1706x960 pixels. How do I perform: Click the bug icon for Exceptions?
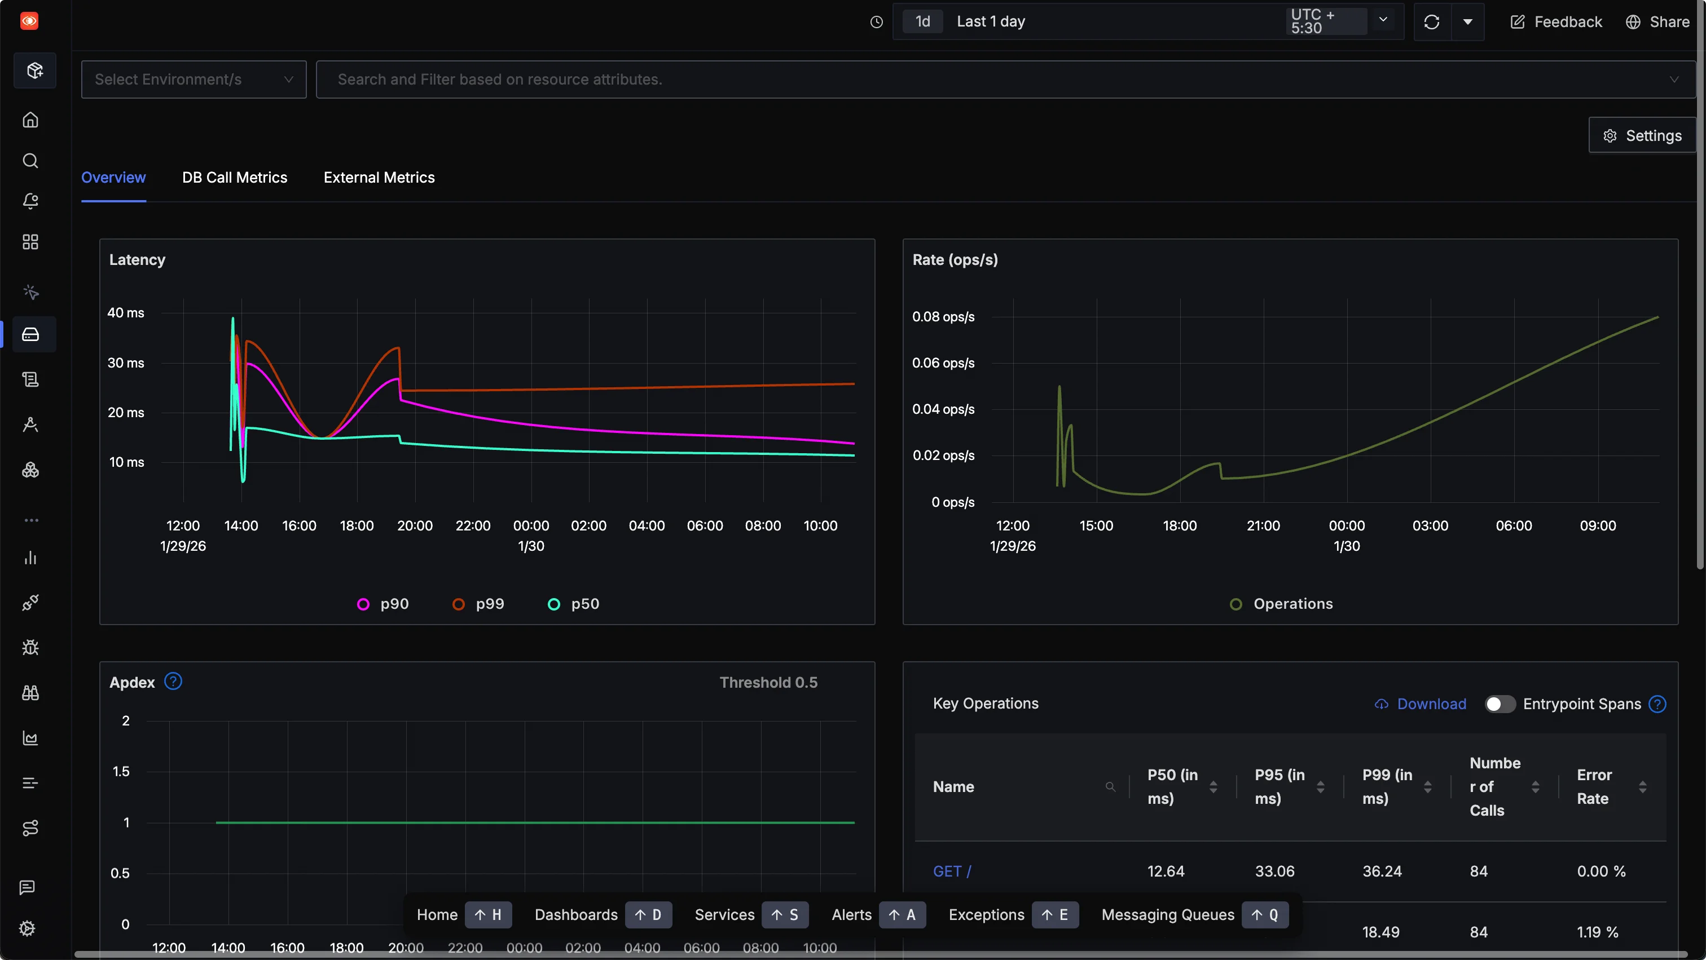[x=30, y=648]
